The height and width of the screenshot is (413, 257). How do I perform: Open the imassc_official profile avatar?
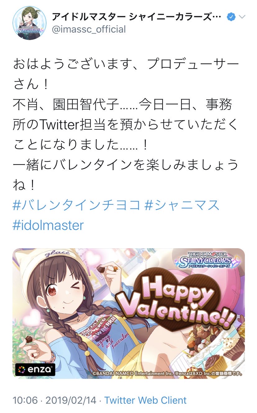pos(30,23)
